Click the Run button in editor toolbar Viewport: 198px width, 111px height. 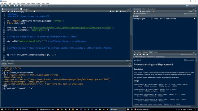point(112,11)
